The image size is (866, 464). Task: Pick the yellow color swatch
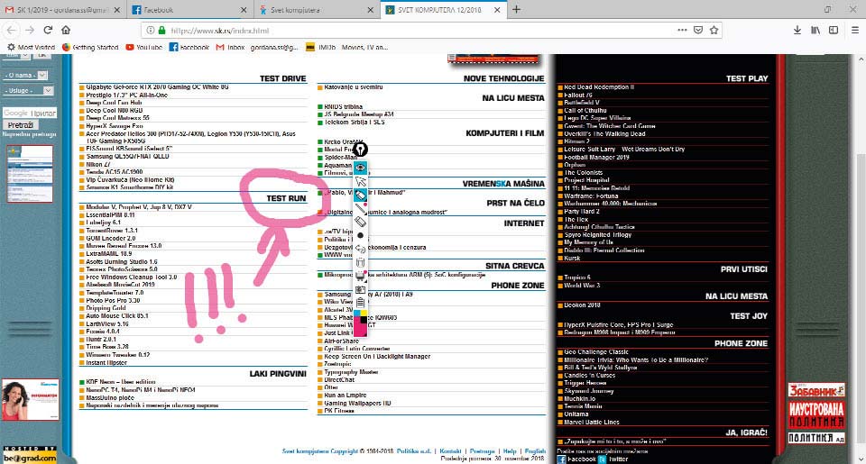pyautogui.click(x=364, y=314)
